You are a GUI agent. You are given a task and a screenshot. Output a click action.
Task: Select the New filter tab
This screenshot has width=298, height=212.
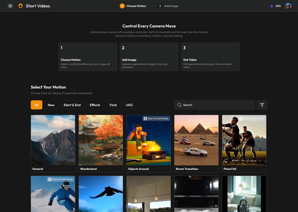pyautogui.click(x=51, y=105)
